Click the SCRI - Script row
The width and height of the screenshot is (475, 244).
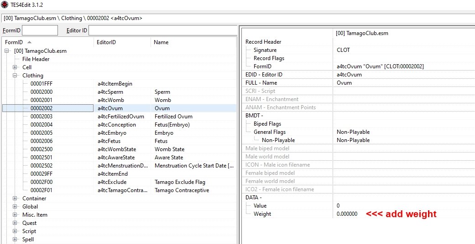point(358,91)
